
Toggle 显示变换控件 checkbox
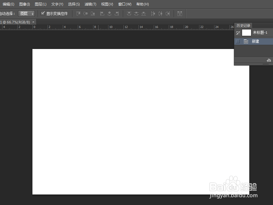(x=43, y=14)
